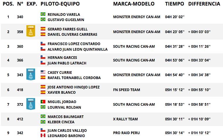Click the Portugal flag beside Miguel Jordao

pos(43,101)
